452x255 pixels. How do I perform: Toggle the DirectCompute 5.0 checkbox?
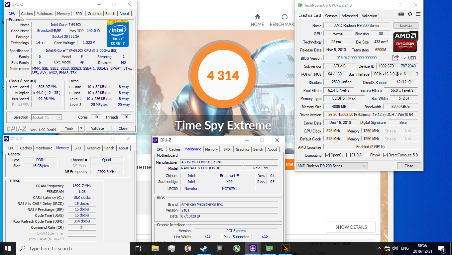coord(385,155)
